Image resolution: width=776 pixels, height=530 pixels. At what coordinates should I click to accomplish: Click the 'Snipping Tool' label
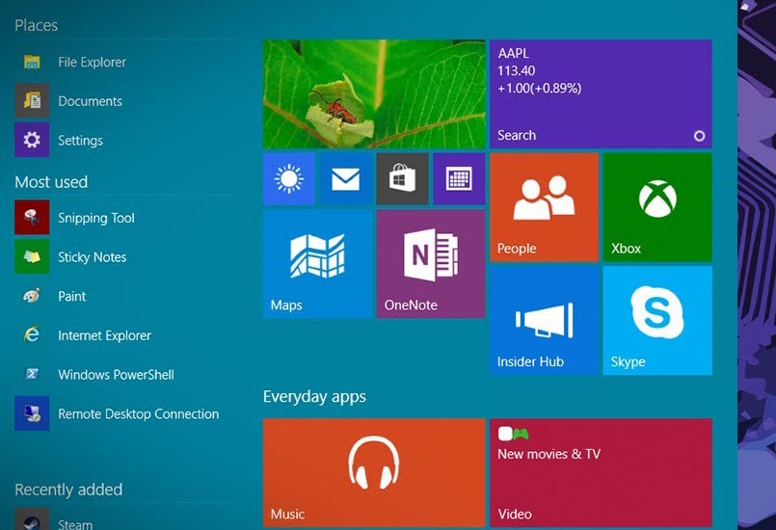tap(96, 218)
